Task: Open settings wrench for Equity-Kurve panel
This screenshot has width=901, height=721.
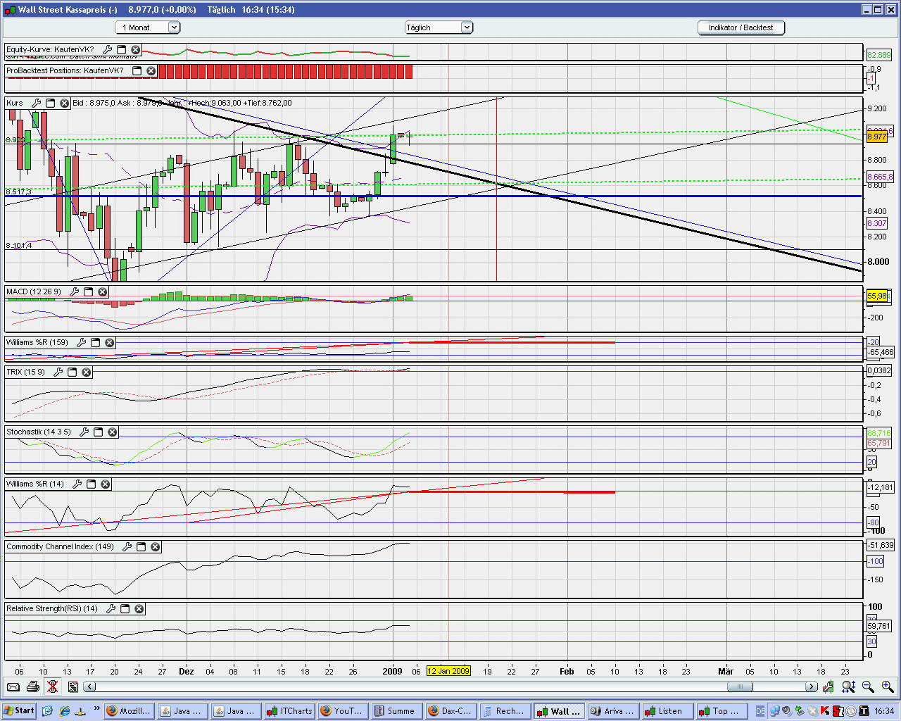Action: point(108,49)
